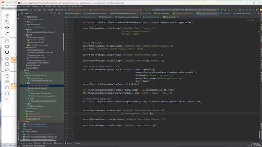Select the global connect arrow tool

[7, 33]
